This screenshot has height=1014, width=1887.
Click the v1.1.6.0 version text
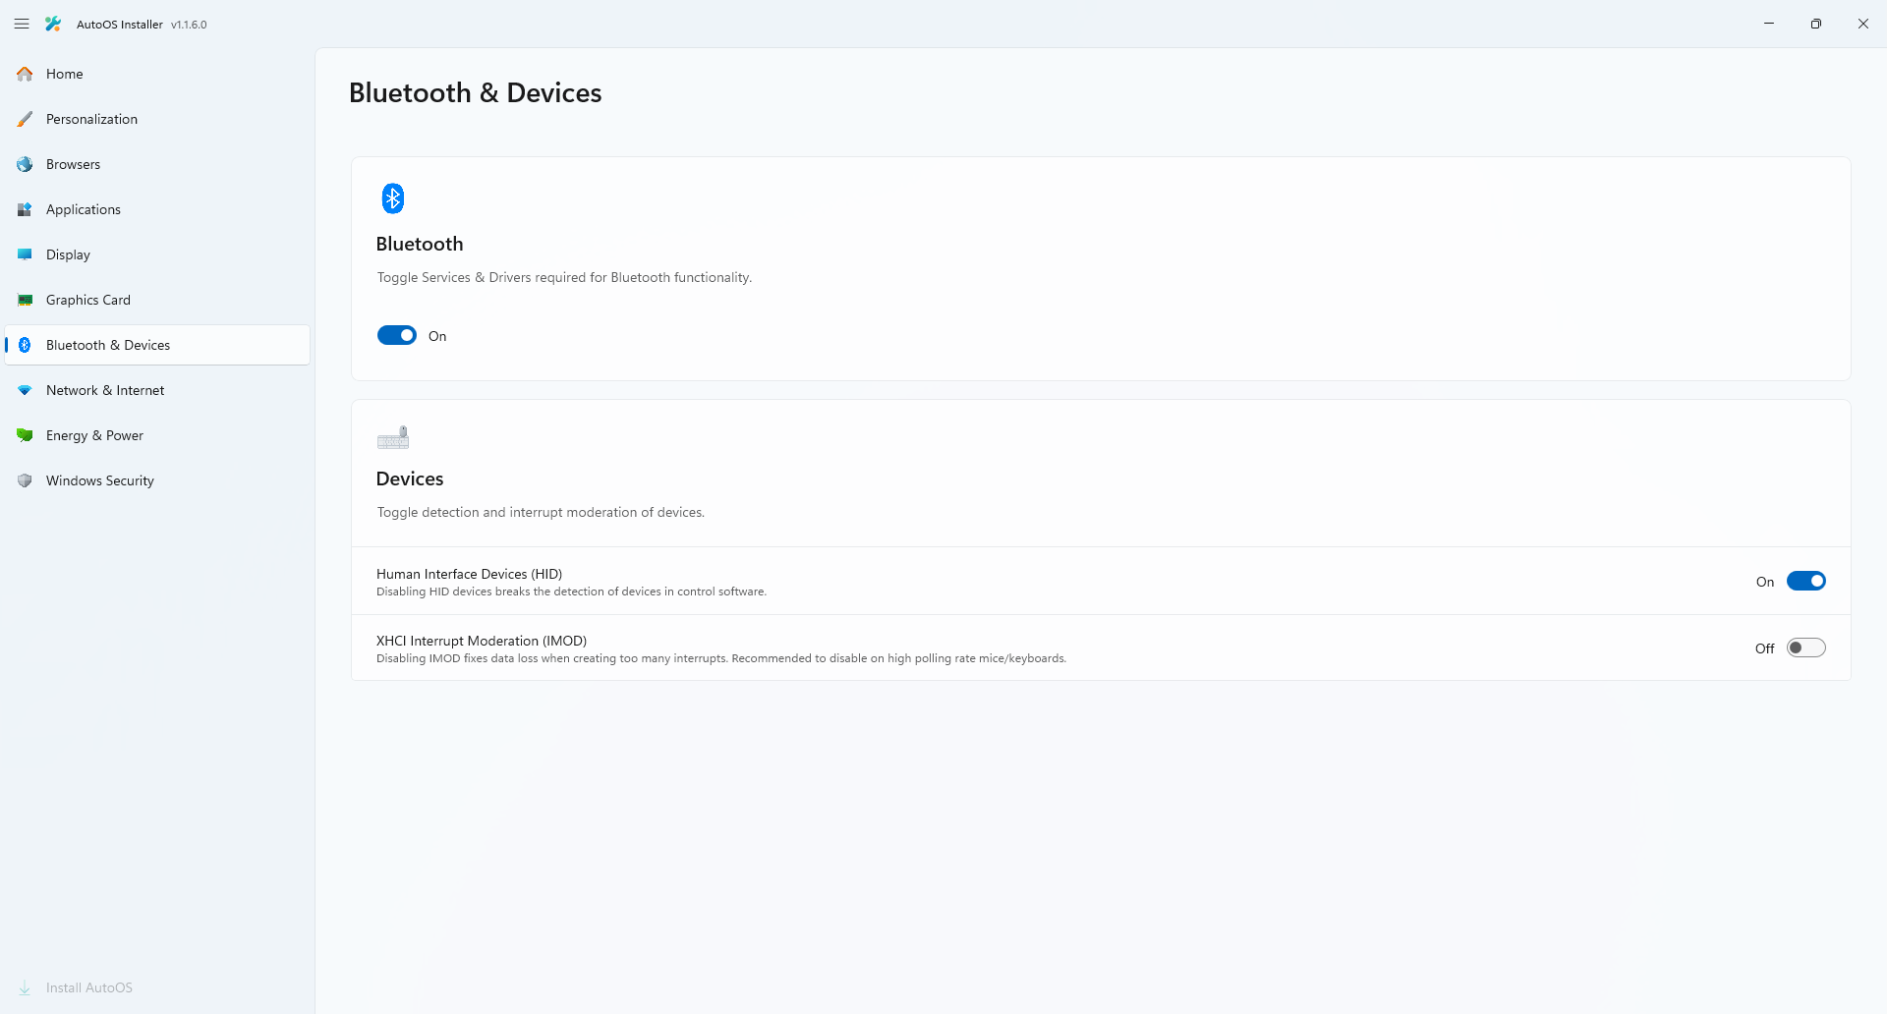point(189,25)
